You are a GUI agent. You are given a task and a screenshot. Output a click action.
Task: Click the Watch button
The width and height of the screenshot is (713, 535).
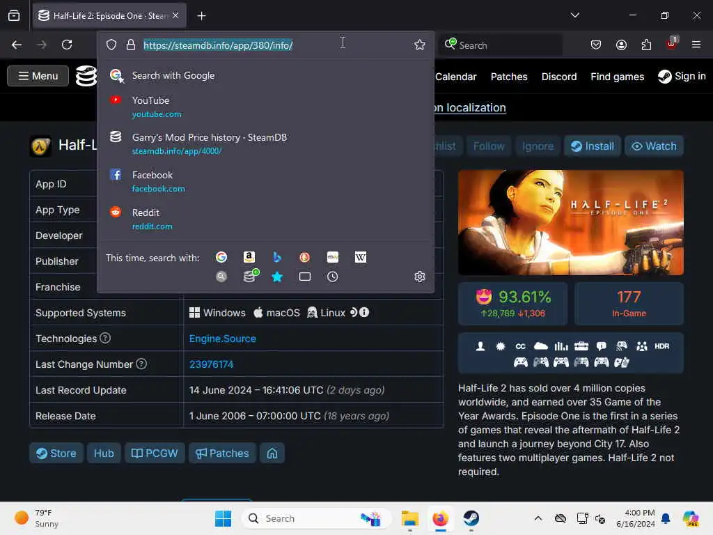pyautogui.click(x=654, y=146)
